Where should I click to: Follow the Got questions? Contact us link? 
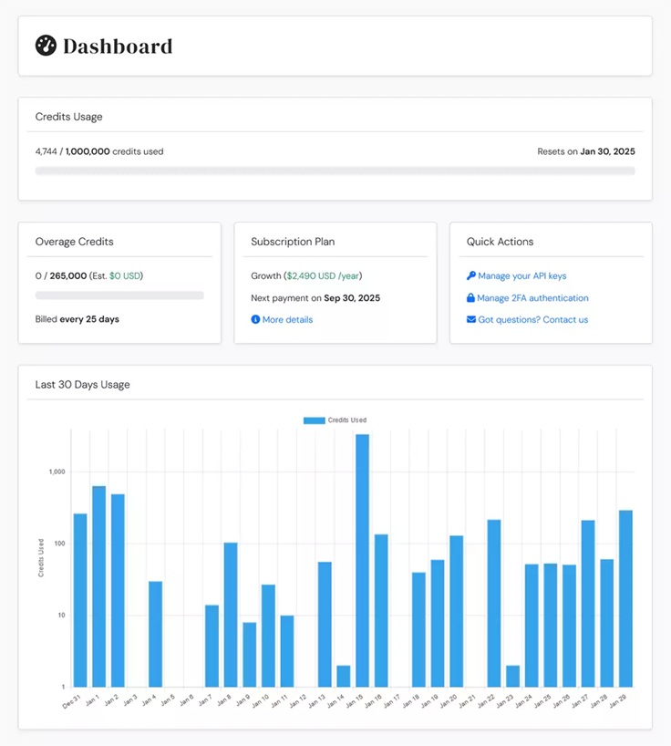[532, 319]
